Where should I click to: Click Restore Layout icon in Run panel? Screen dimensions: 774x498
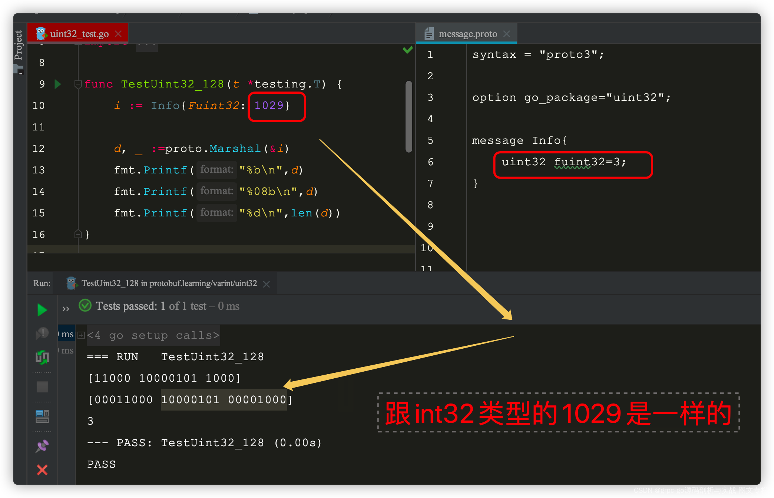coord(42,416)
